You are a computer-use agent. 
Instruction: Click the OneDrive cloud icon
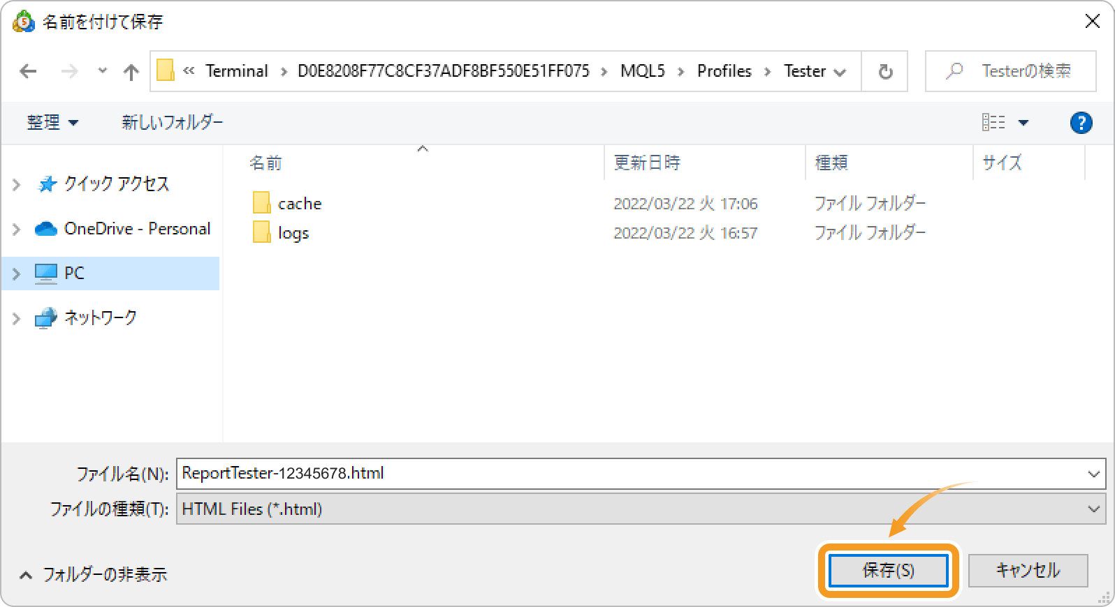[x=46, y=229]
